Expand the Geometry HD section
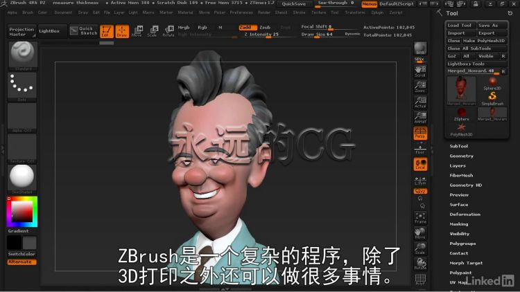520x292 pixels. (466, 185)
